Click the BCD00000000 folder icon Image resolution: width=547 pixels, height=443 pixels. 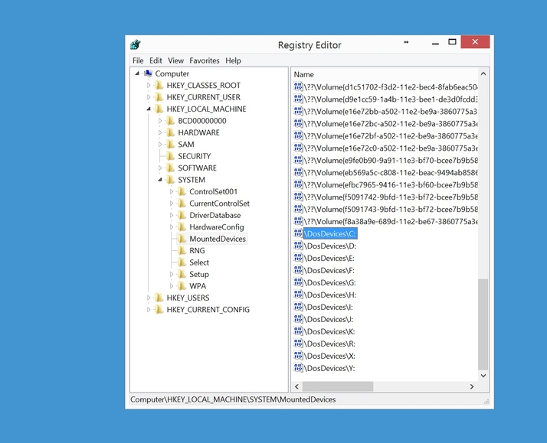(x=171, y=121)
